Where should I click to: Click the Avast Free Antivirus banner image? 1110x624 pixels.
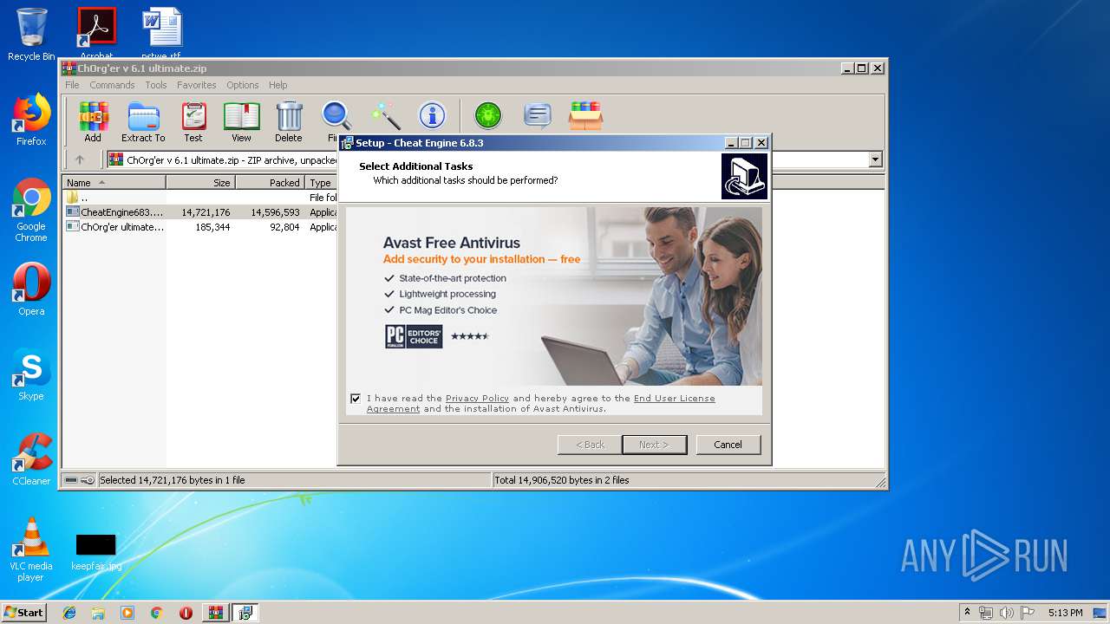(554, 296)
